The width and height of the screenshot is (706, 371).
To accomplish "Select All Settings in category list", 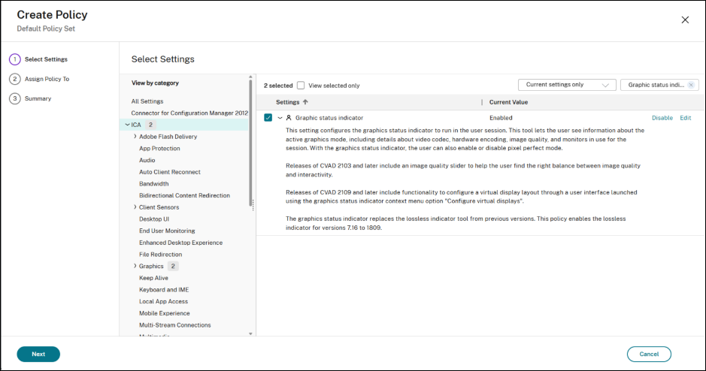I will click(x=147, y=101).
